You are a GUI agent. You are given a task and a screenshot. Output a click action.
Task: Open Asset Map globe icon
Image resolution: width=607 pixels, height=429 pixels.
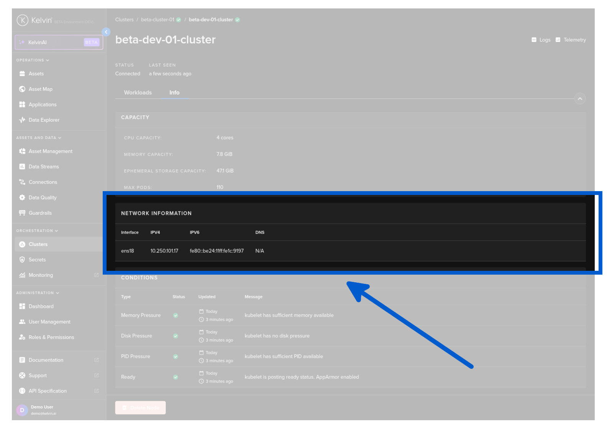(x=22, y=89)
